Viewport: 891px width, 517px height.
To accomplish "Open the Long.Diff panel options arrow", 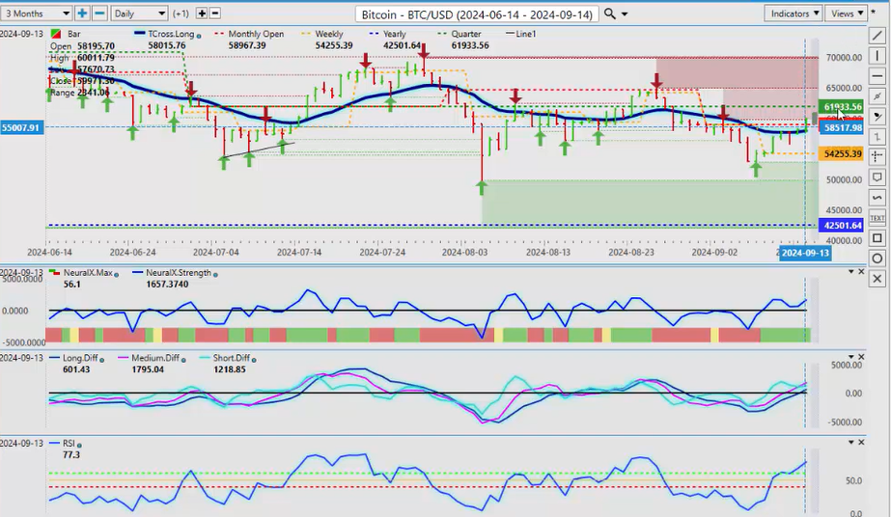I will [851, 357].
